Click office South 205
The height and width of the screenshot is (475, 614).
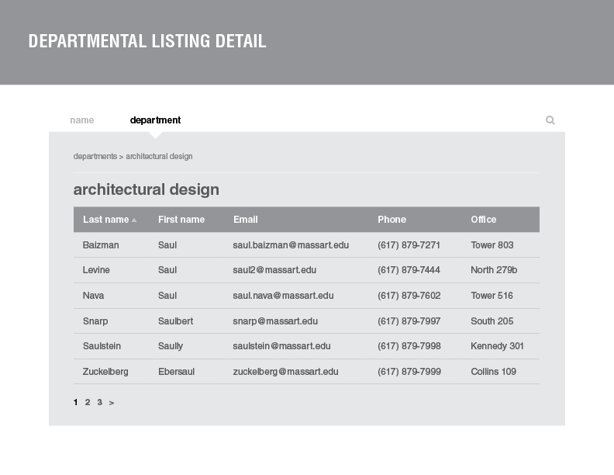492,321
